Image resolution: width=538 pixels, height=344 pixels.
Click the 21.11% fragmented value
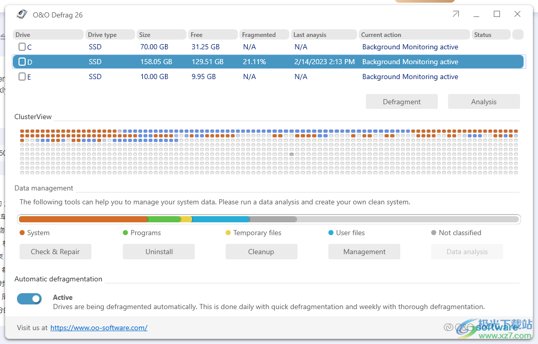coord(254,62)
